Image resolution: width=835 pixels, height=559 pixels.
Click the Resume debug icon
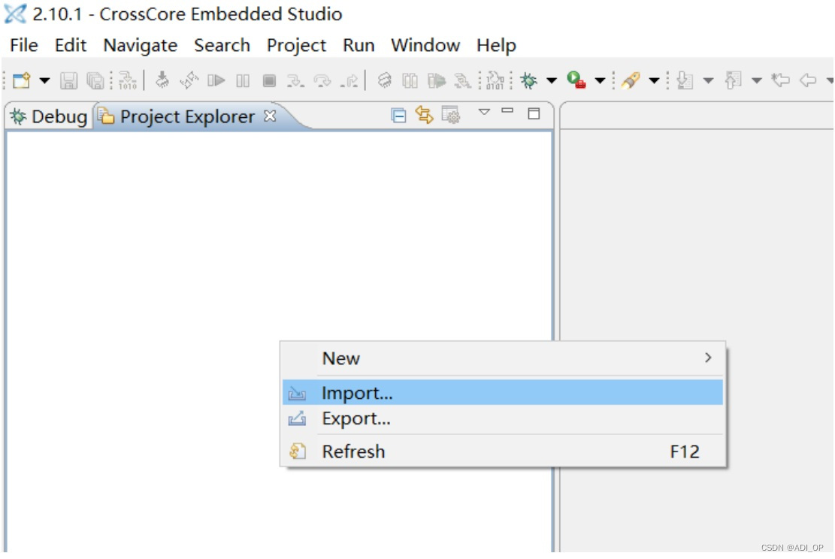tap(216, 80)
